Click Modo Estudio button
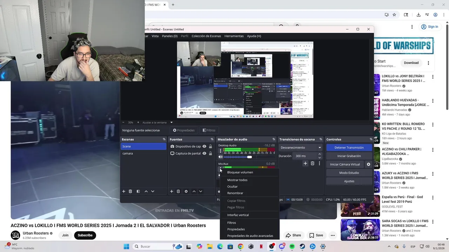 [x=349, y=173]
